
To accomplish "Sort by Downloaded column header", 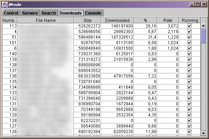I will click(x=117, y=21).
